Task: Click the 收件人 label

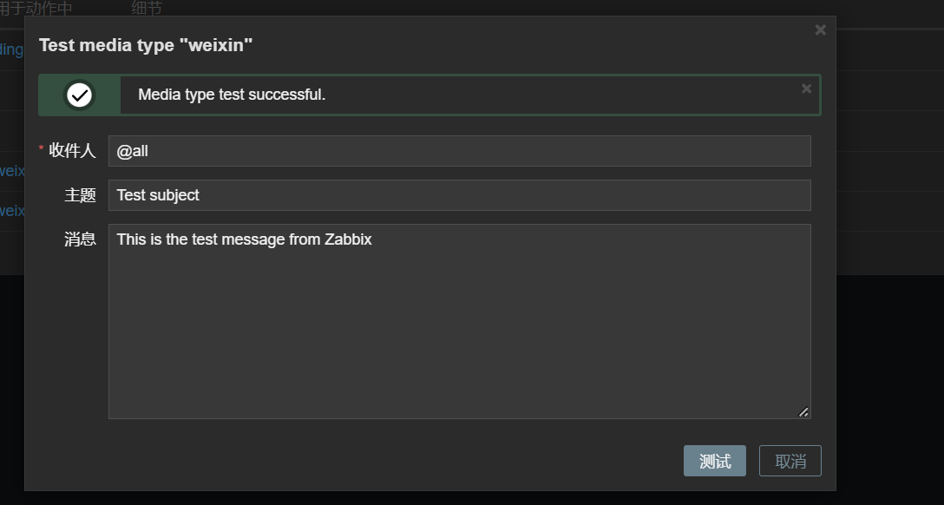Action: tap(72, 151)
